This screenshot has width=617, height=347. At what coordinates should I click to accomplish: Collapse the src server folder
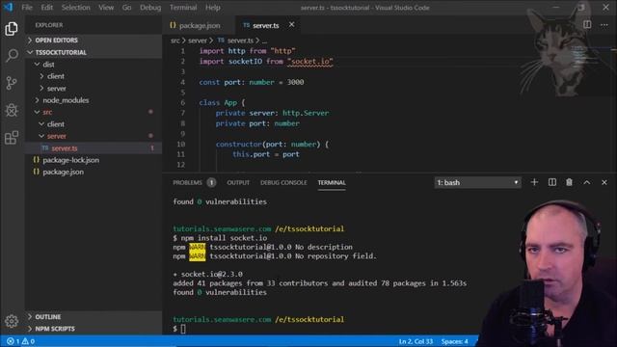(x=41, y=136)
